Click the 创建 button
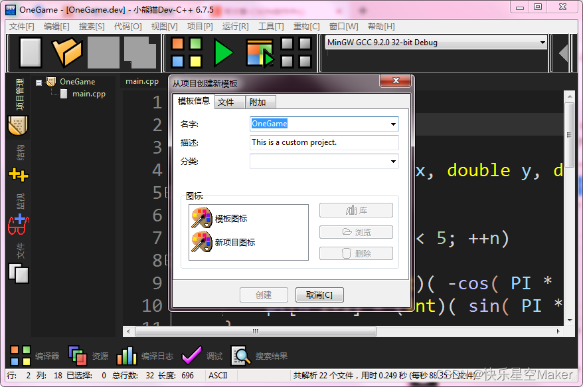Viewport: 583px width, 387px height. pyautogui.click(x=264, y=295)
